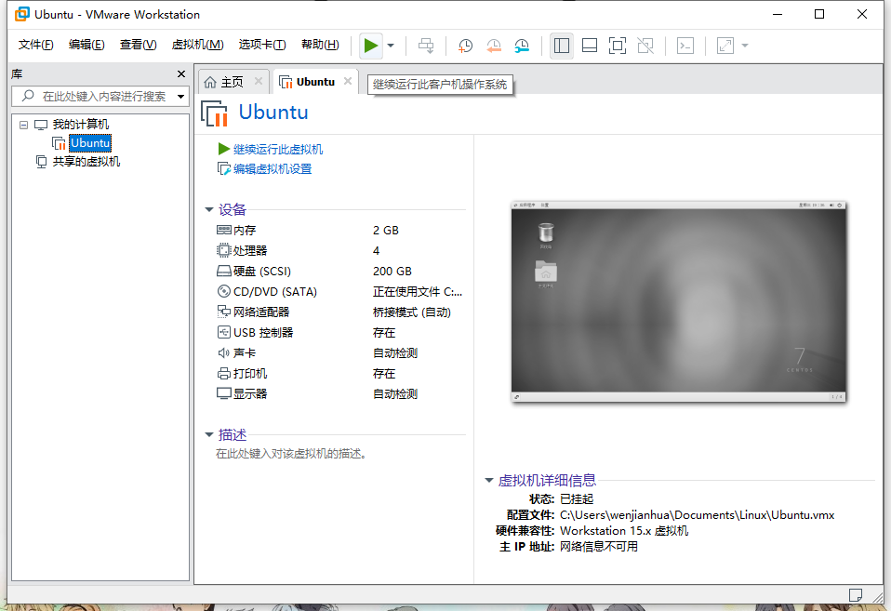The image size is (891, 611).
Task: Open the stretch display dropdown arrow
Action: pyautogui.click(x=745, y=46)
